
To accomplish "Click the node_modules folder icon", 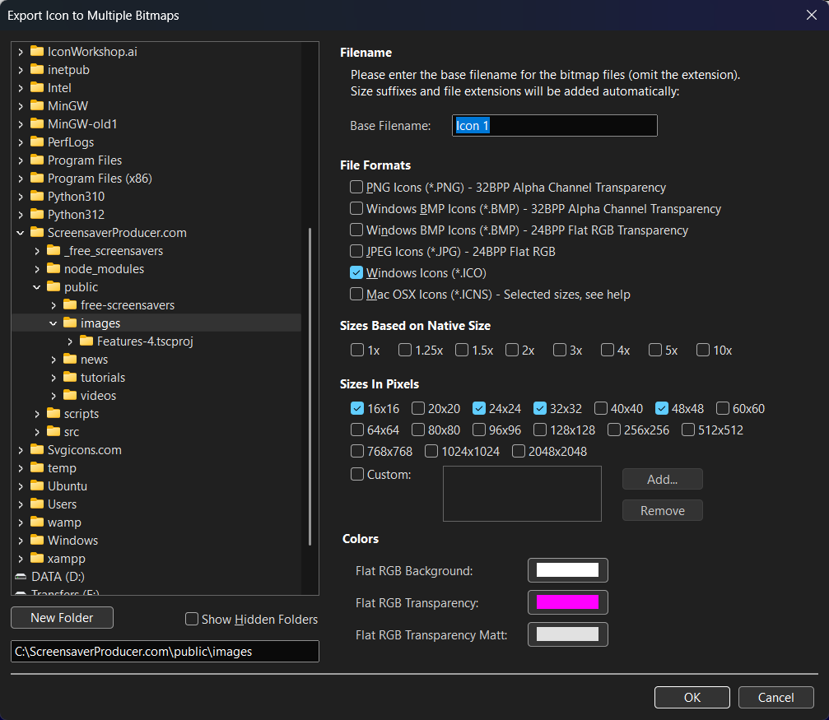I will 54,268.
